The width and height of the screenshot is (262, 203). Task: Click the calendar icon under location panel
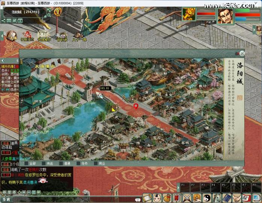tap(20, 21)
